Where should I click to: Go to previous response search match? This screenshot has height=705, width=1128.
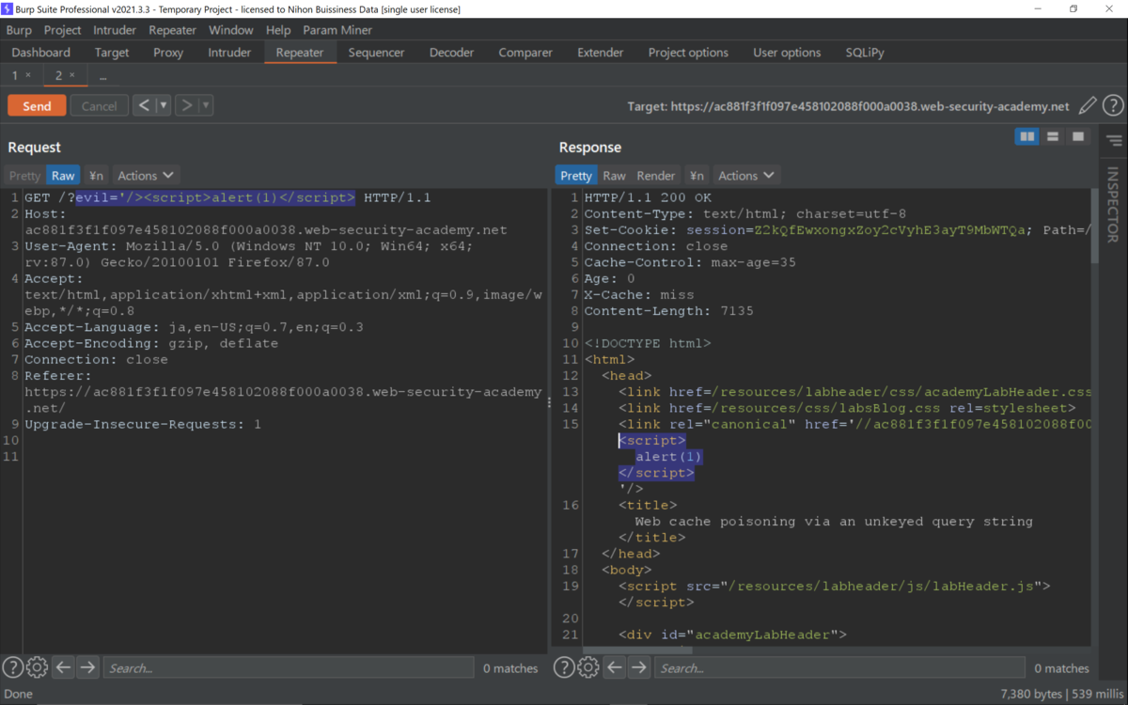pos(615,667)
